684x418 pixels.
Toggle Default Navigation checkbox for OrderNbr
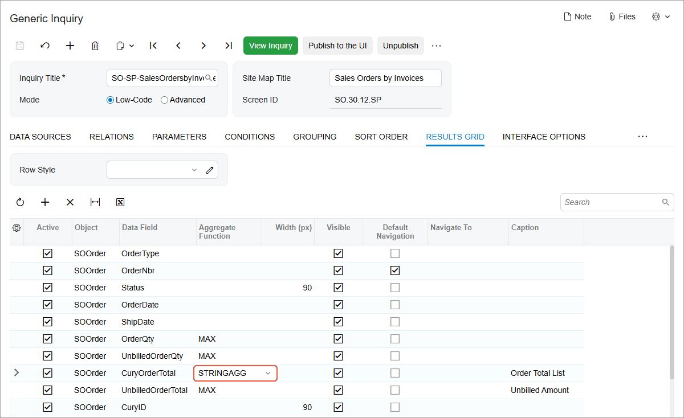(395, 271)
